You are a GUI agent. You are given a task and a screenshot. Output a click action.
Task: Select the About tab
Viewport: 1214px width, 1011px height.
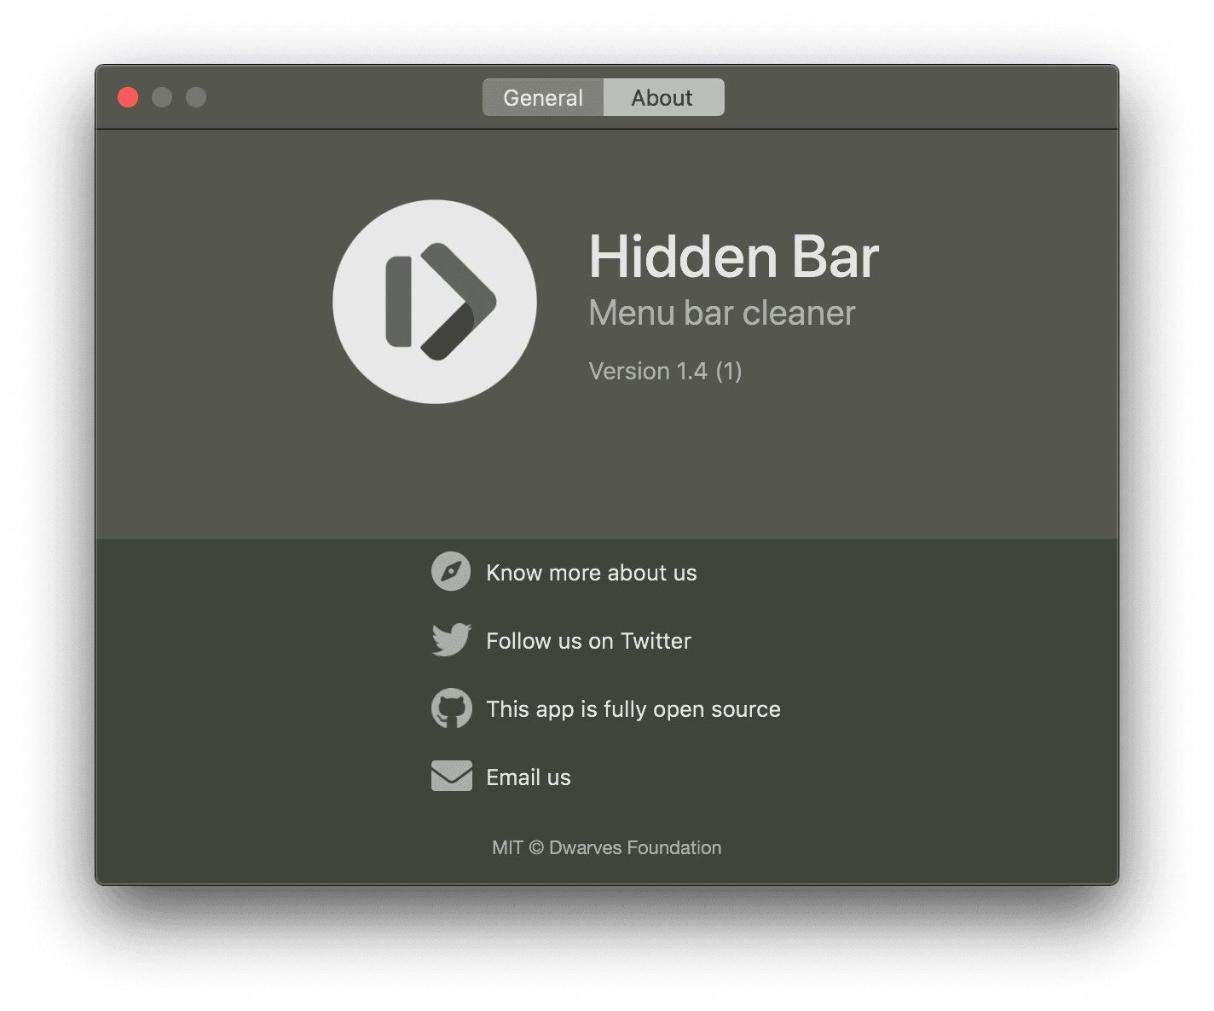pos(663,97)
